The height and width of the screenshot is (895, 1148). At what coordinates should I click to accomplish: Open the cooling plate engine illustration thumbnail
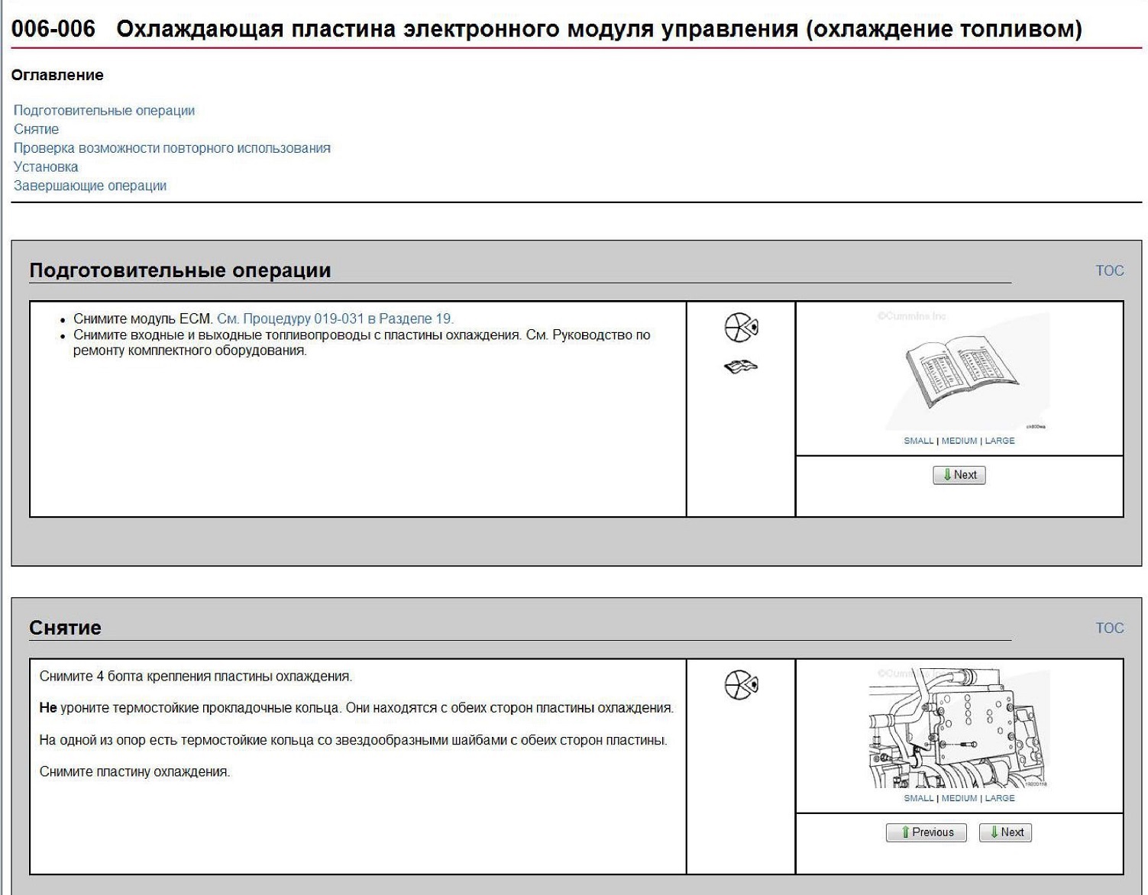[x=959, y=729]
